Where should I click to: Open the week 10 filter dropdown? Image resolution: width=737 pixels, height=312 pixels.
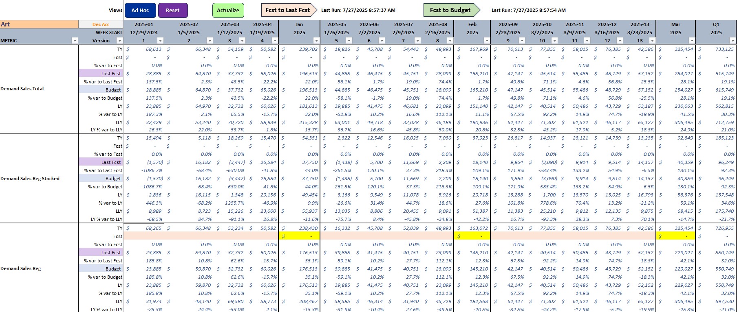coord(554,41)
